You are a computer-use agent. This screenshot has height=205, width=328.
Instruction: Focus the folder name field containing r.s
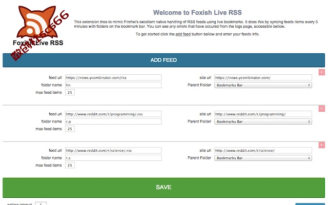[x=113, y=158]
